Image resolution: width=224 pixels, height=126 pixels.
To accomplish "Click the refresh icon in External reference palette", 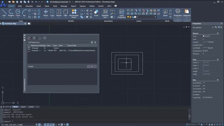I will pyautogui.click(x=34, y=38).
